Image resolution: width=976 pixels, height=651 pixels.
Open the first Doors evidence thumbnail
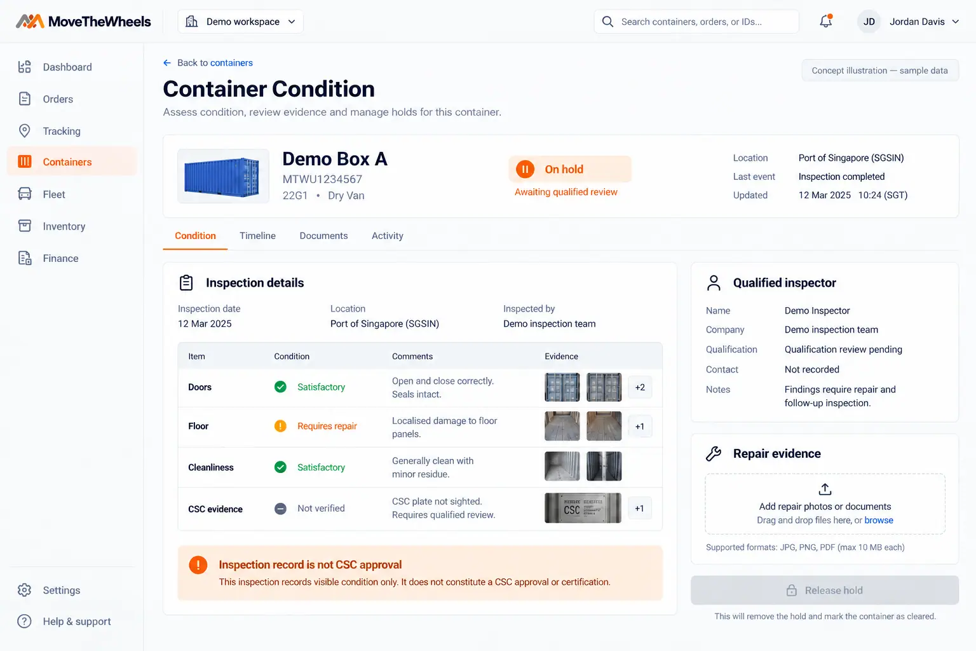[562, 387]
